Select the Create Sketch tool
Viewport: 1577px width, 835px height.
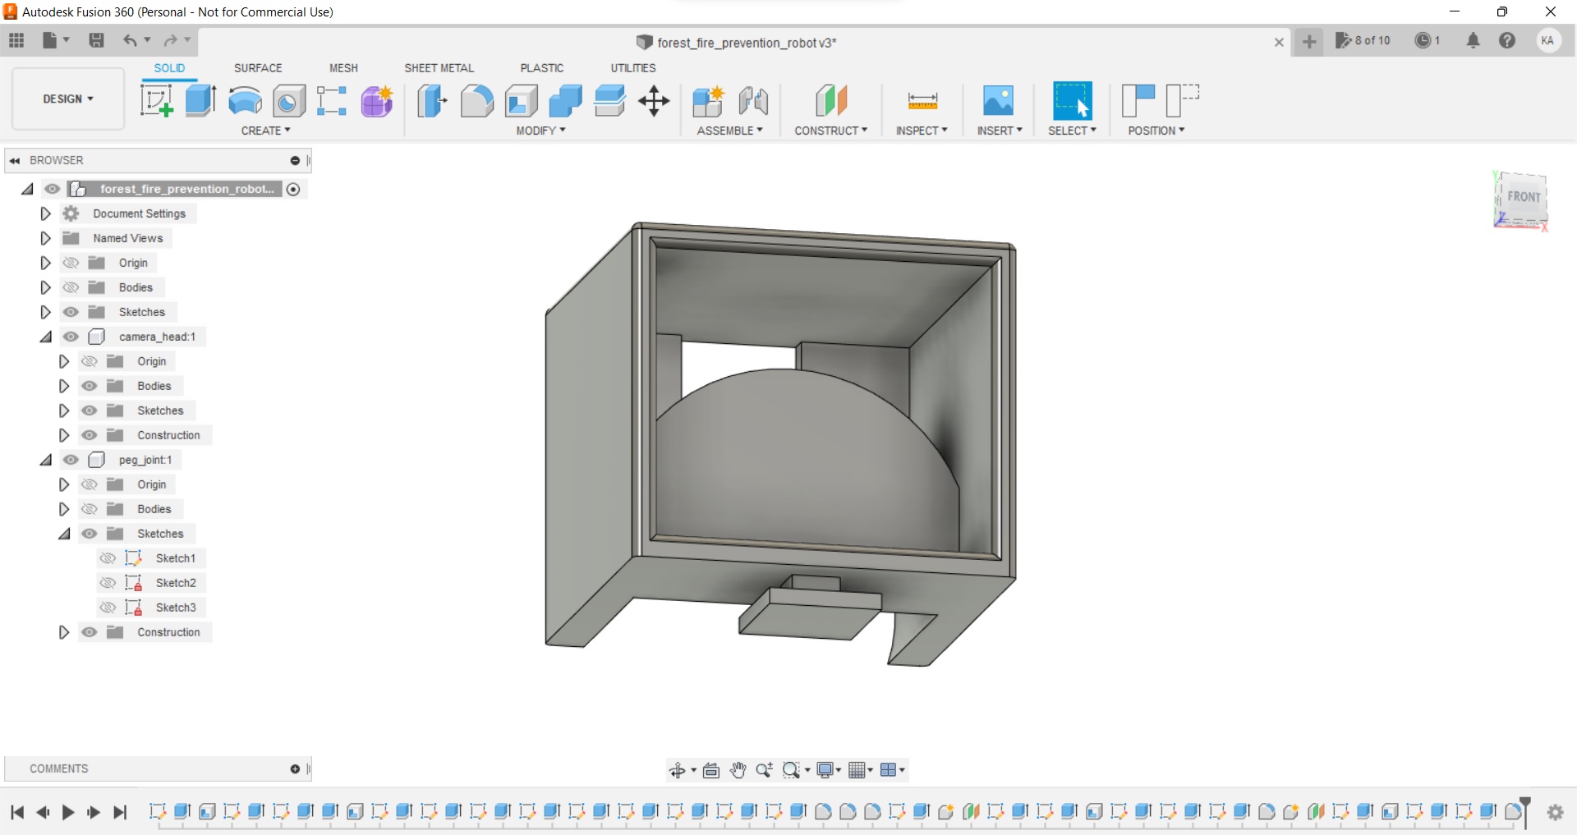(156, 101)
